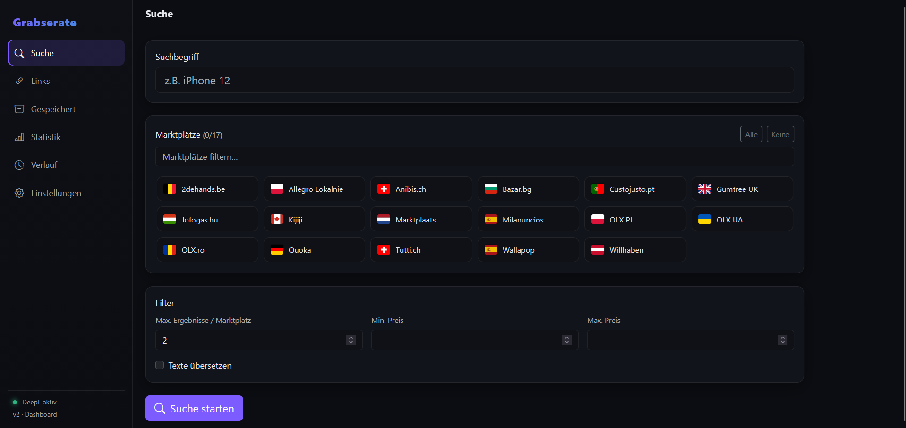Click the "Suchbegriff" label
Image resolution: width=906 pixels, height=428 pixels.
[177, 57]
